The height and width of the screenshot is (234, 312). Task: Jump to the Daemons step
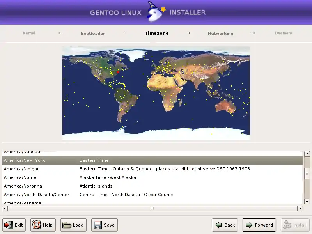click(x=284, y=33)
